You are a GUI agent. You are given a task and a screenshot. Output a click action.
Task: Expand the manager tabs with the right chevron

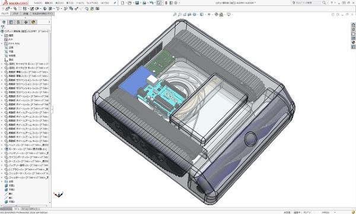(x=49, y=22)
